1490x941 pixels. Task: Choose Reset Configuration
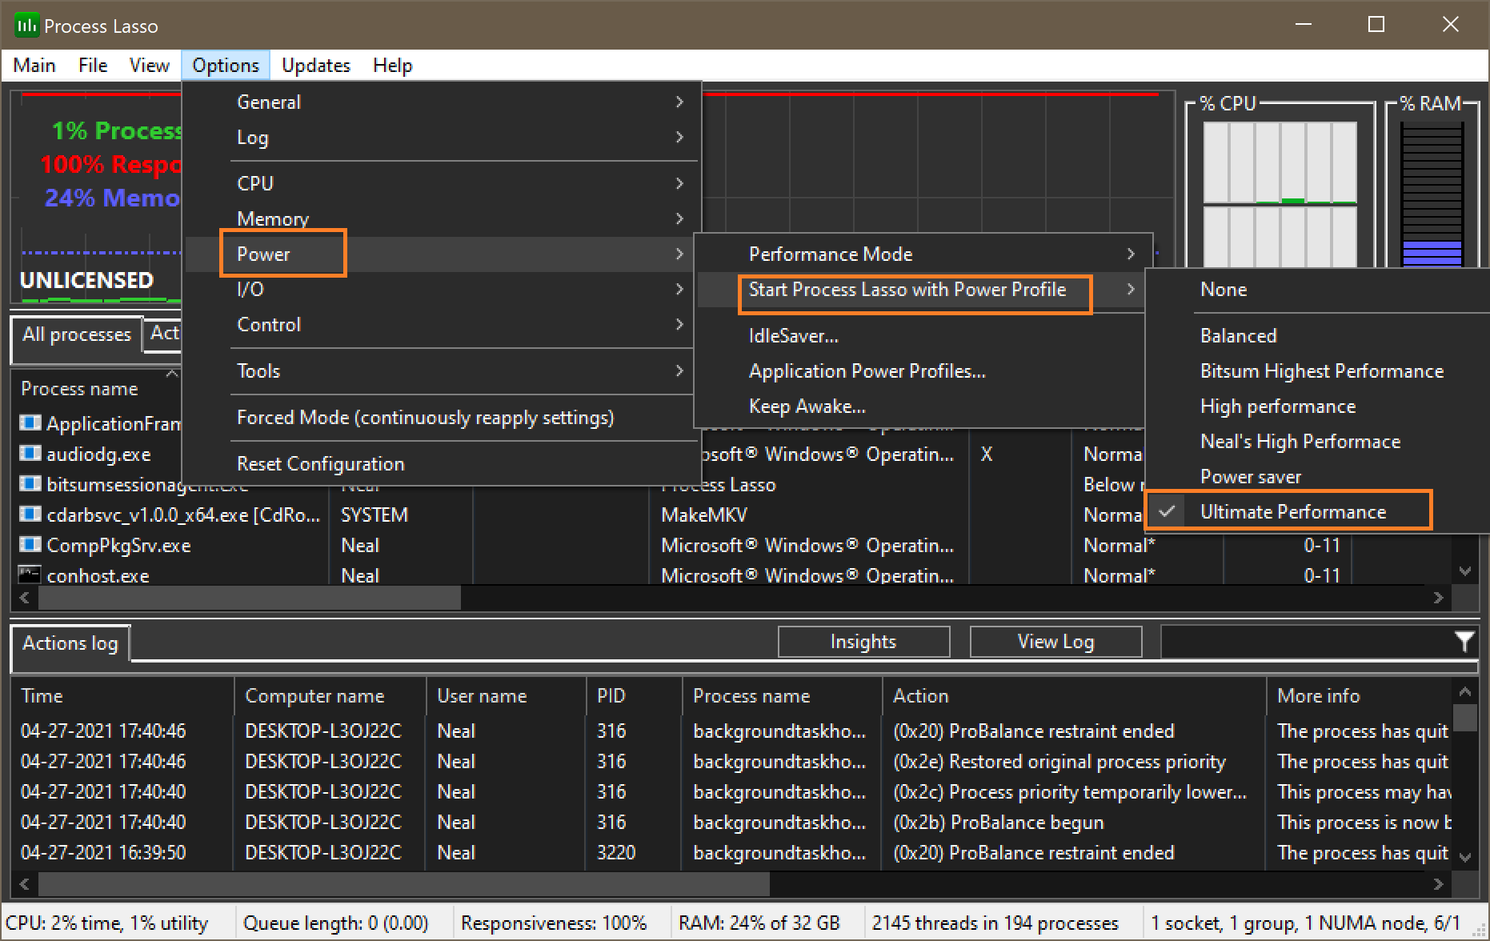441,463
